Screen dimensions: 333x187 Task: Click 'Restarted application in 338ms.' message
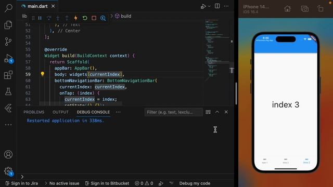(x=66, y=121)
